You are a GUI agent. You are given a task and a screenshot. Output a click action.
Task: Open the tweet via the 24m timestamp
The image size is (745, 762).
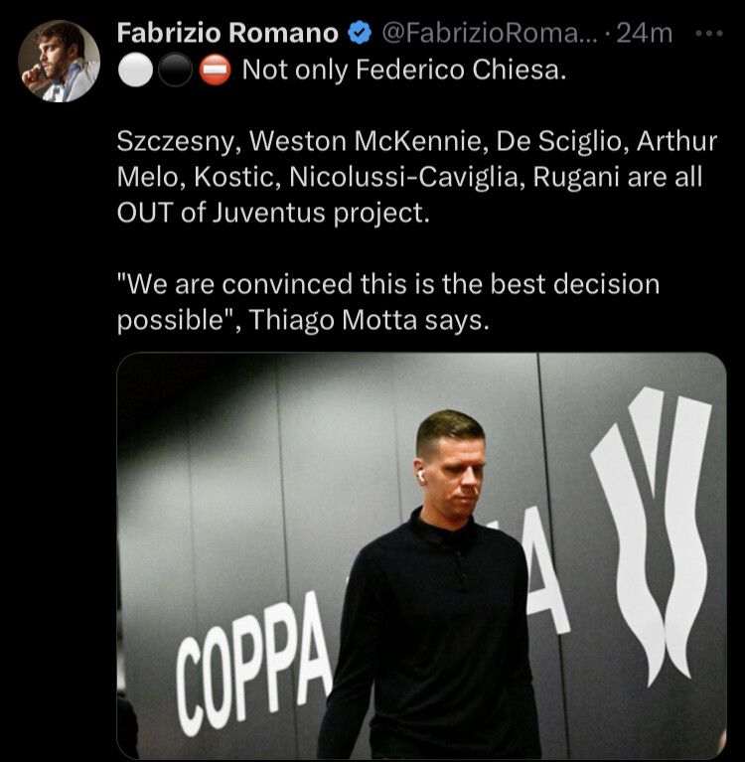coord(645,33)
